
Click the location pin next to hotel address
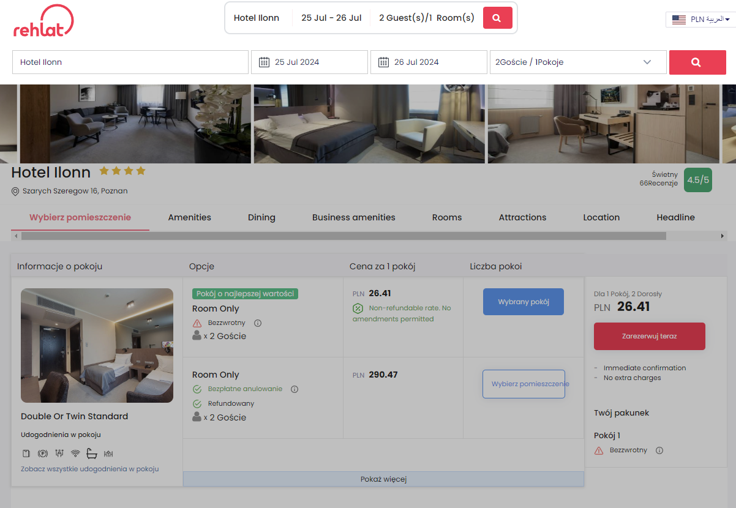click(16, 192)
